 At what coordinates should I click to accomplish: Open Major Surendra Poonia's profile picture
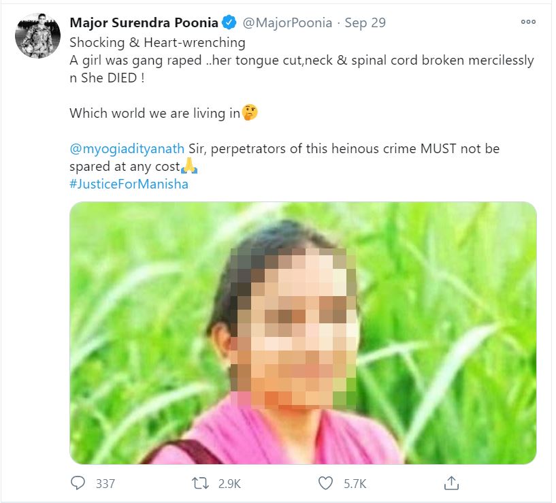pos(37,36)
